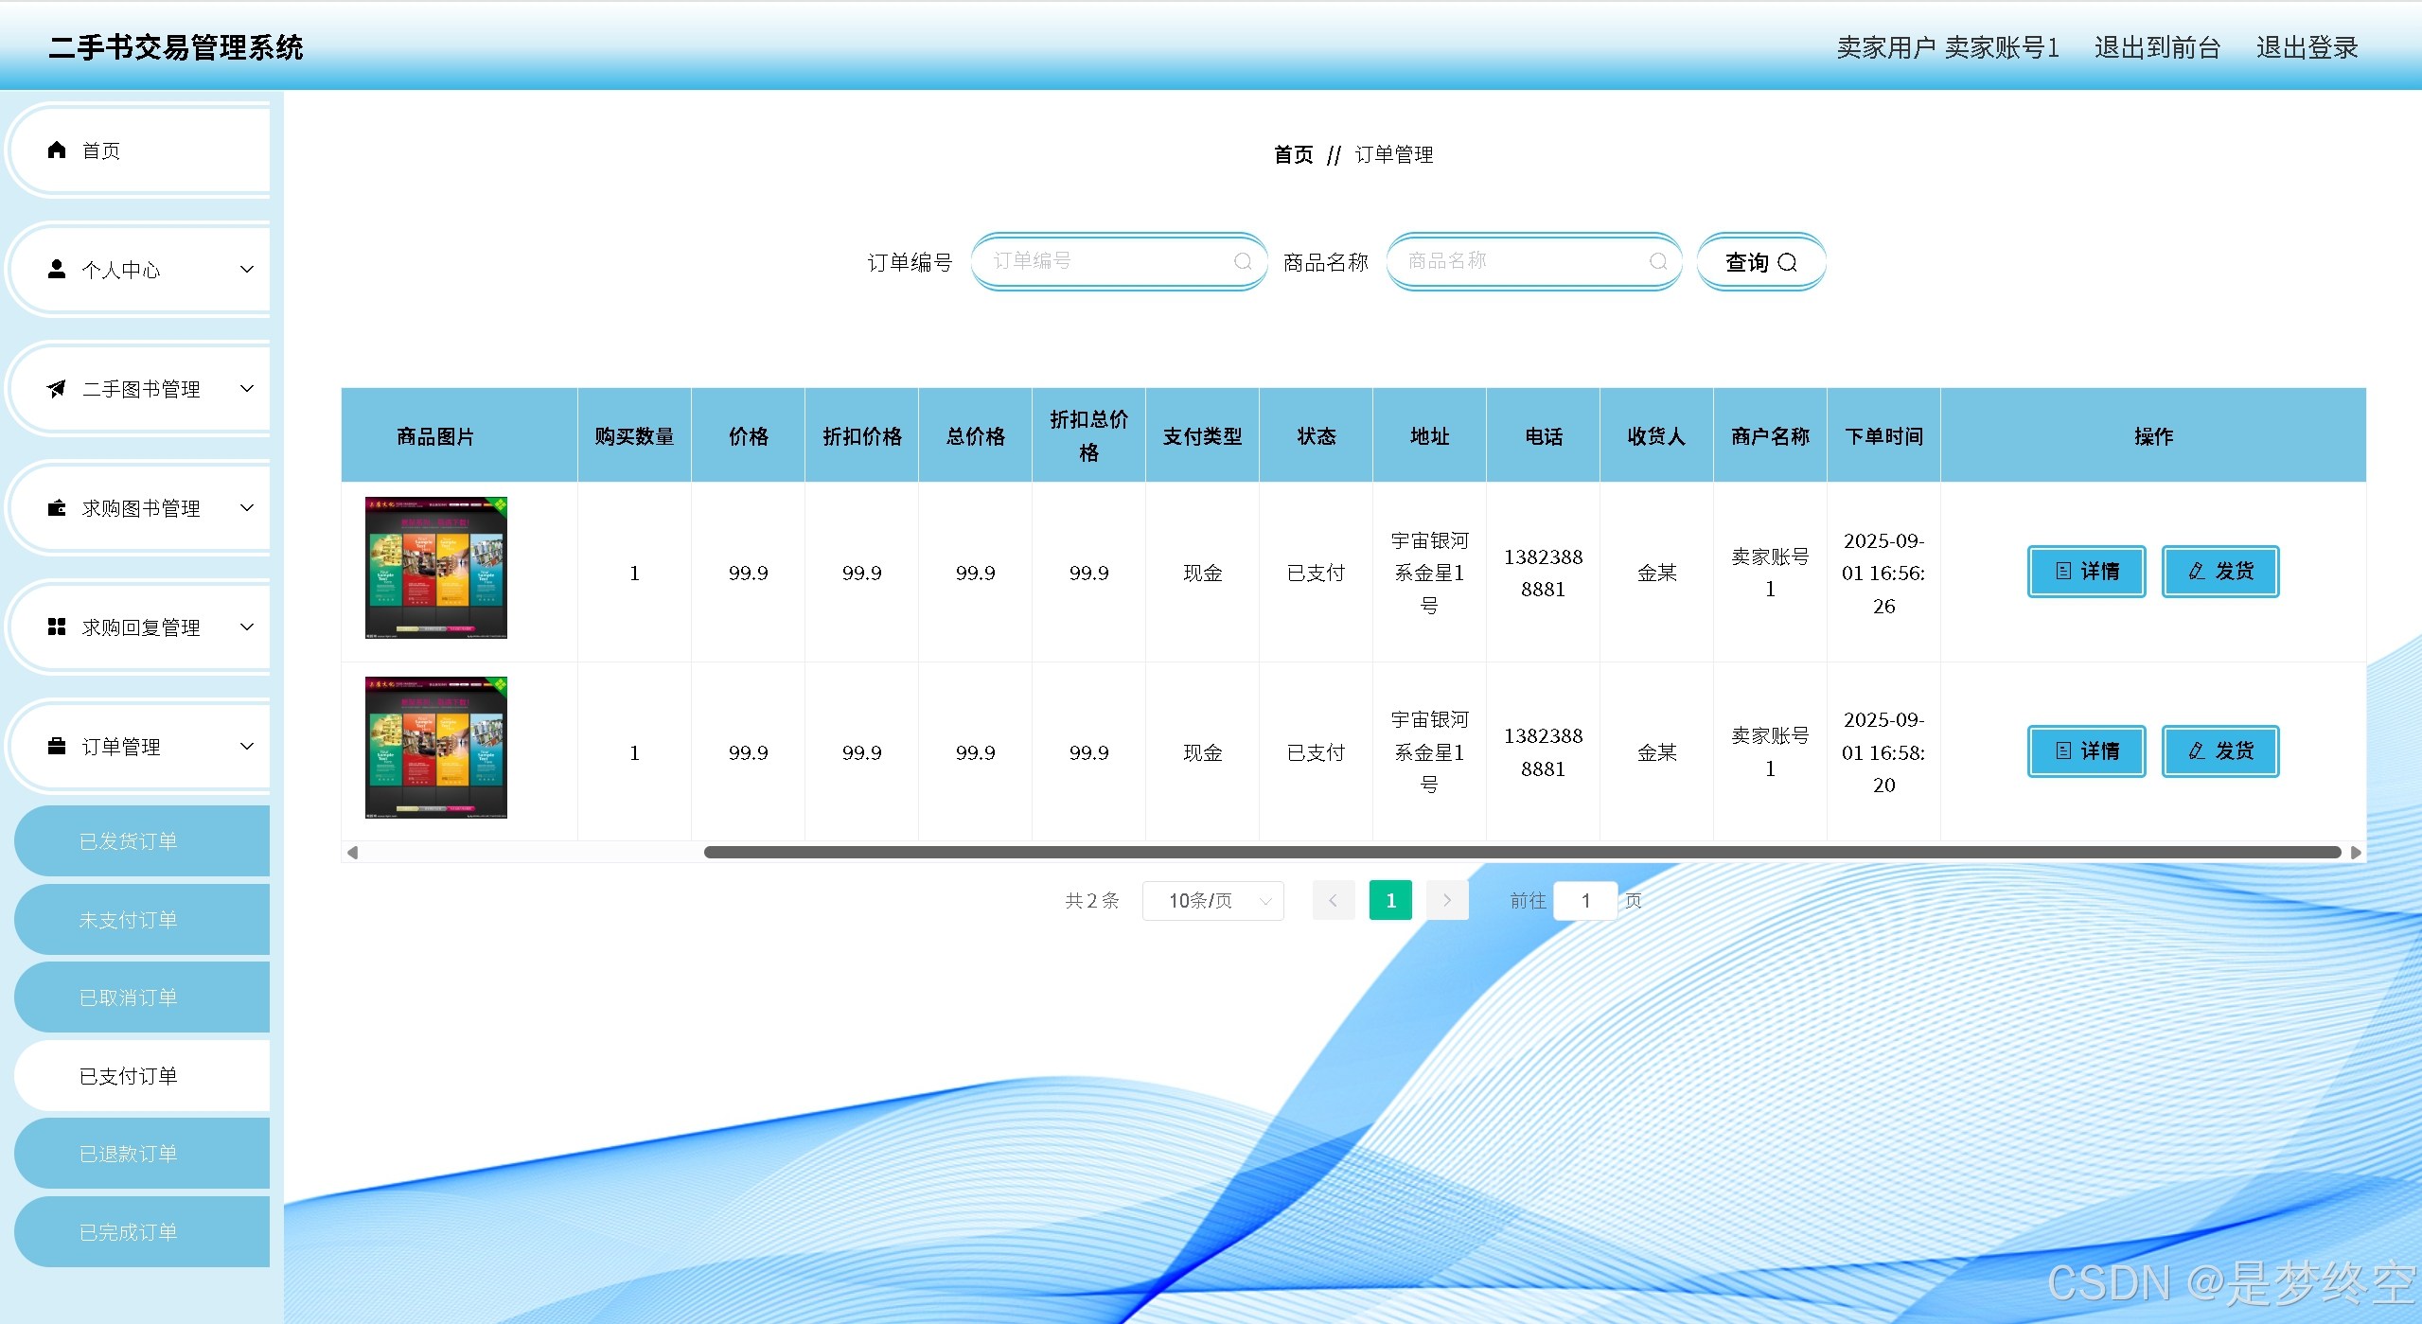Click the 折扣总价格 column header
This screenshot has width=2422, height=1324.
pyautogui.click(x=1088, y=435)
